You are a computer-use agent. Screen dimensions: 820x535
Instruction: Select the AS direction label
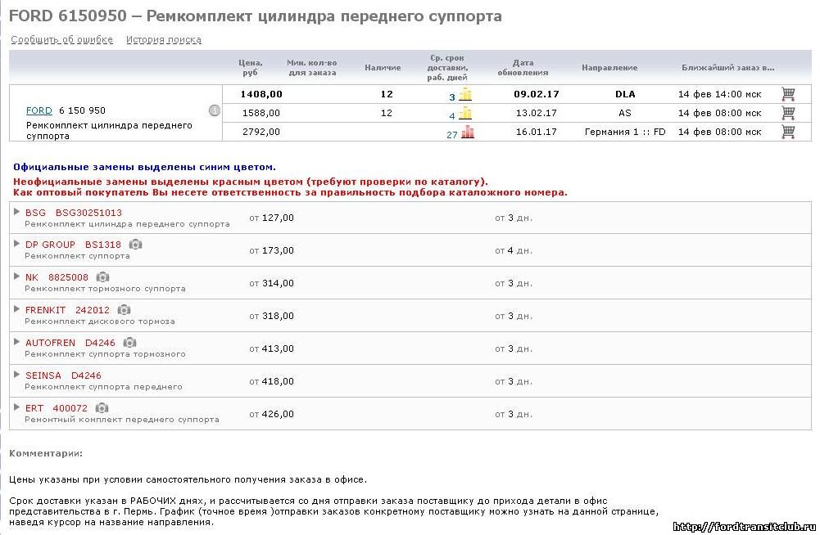[x=625, y=113]
